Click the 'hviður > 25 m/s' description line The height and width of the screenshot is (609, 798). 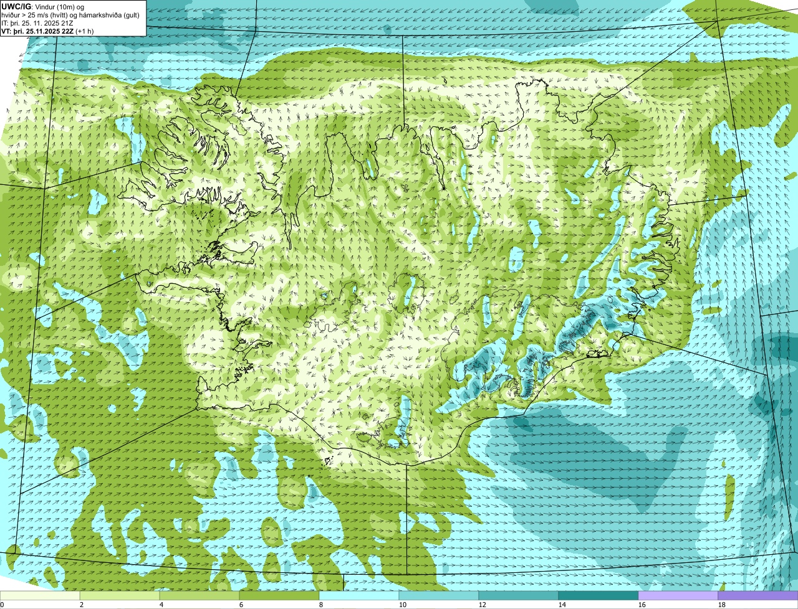click(x=70, y=15)
